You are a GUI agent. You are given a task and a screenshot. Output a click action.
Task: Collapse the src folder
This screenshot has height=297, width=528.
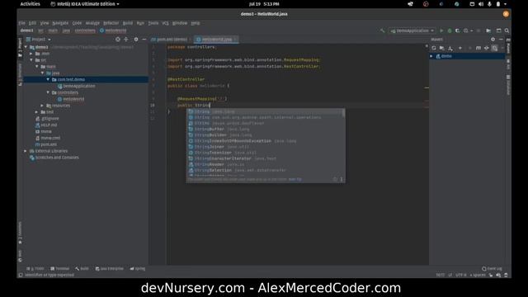pos(31,60)
